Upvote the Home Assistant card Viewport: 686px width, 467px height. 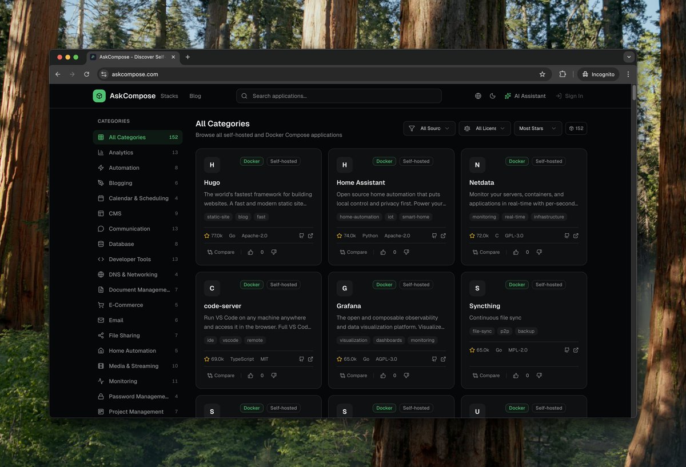coord(383,252)
